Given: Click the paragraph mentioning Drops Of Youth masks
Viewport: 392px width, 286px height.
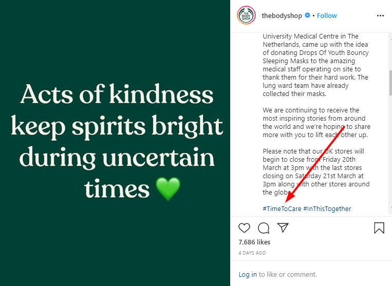Looking at the screenshot, I should coord(316,65).
